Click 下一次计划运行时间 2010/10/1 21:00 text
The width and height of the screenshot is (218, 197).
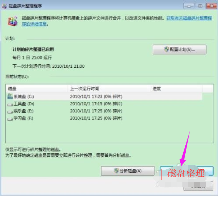point(49,66)
